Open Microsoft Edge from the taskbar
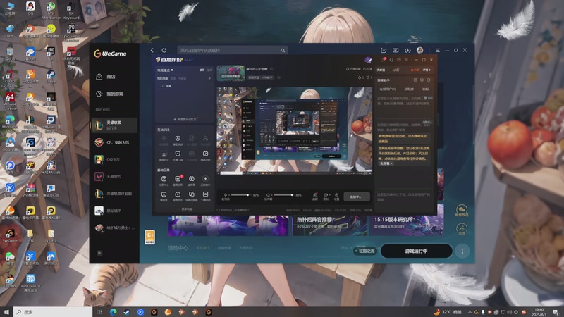The height and width of the screenshot is (317, 564). pyautogui.click(x=113, y=312)
